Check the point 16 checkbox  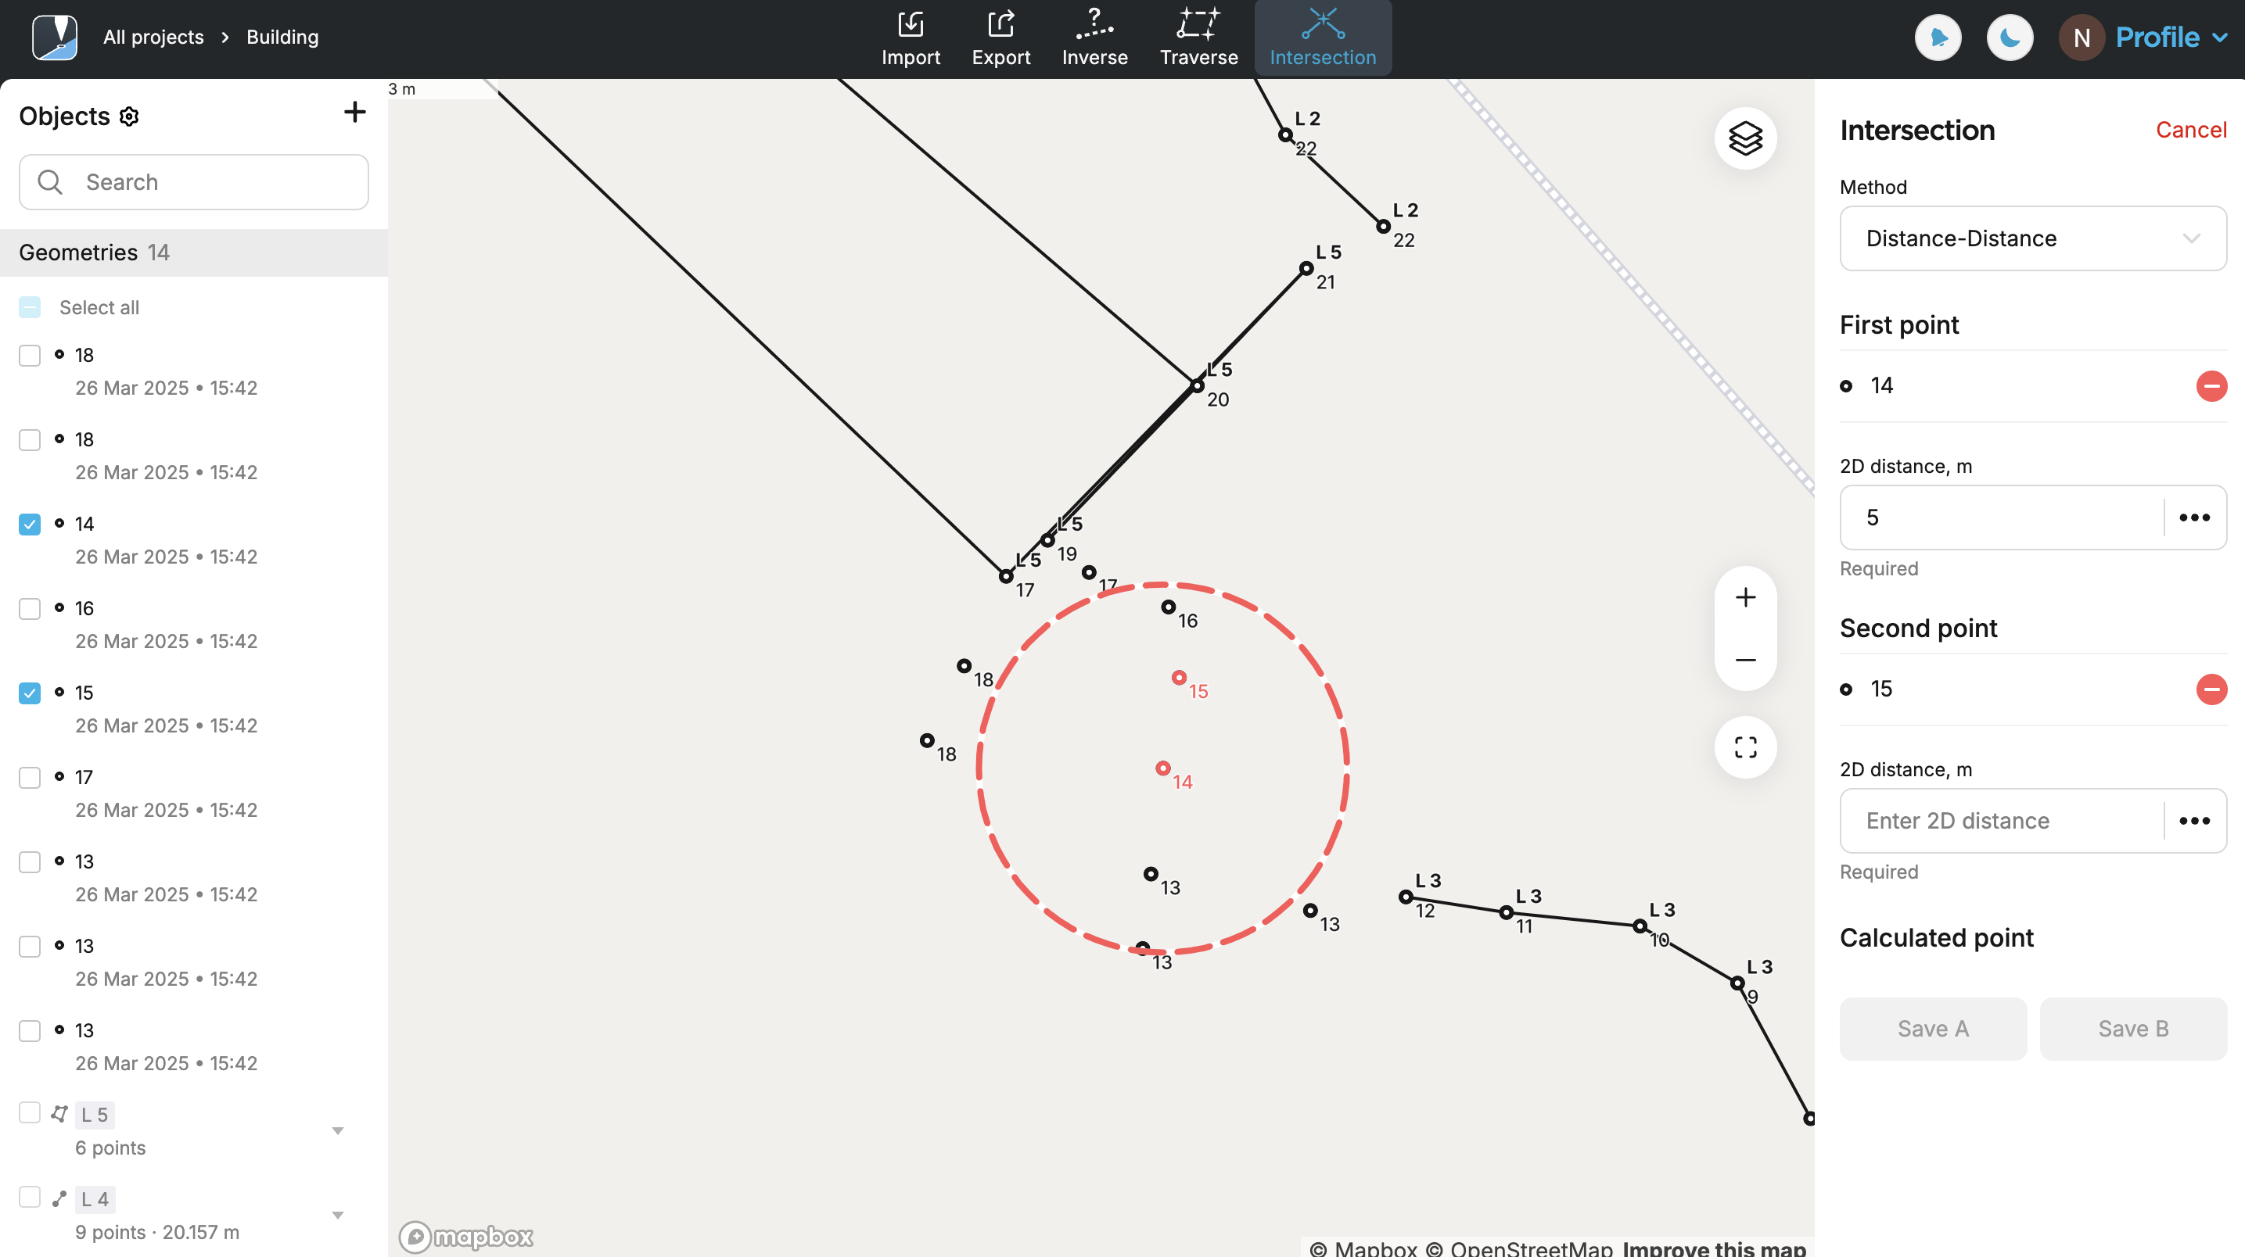pos(30,609)
